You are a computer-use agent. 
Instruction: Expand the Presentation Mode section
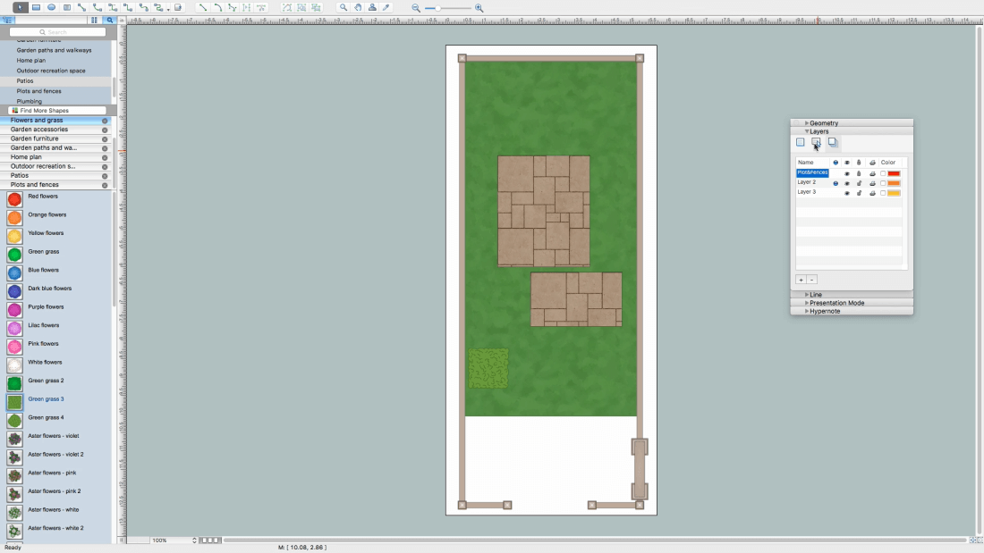pos(836,303)
